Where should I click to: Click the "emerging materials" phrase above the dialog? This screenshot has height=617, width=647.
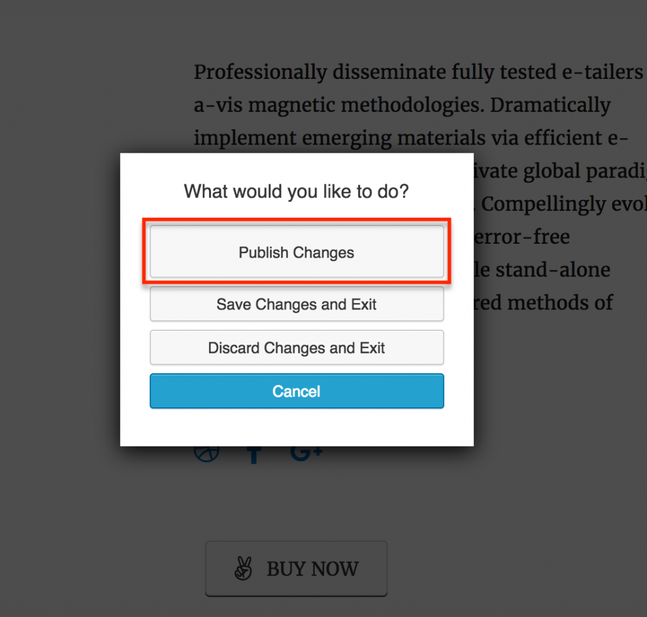[394, 138]
